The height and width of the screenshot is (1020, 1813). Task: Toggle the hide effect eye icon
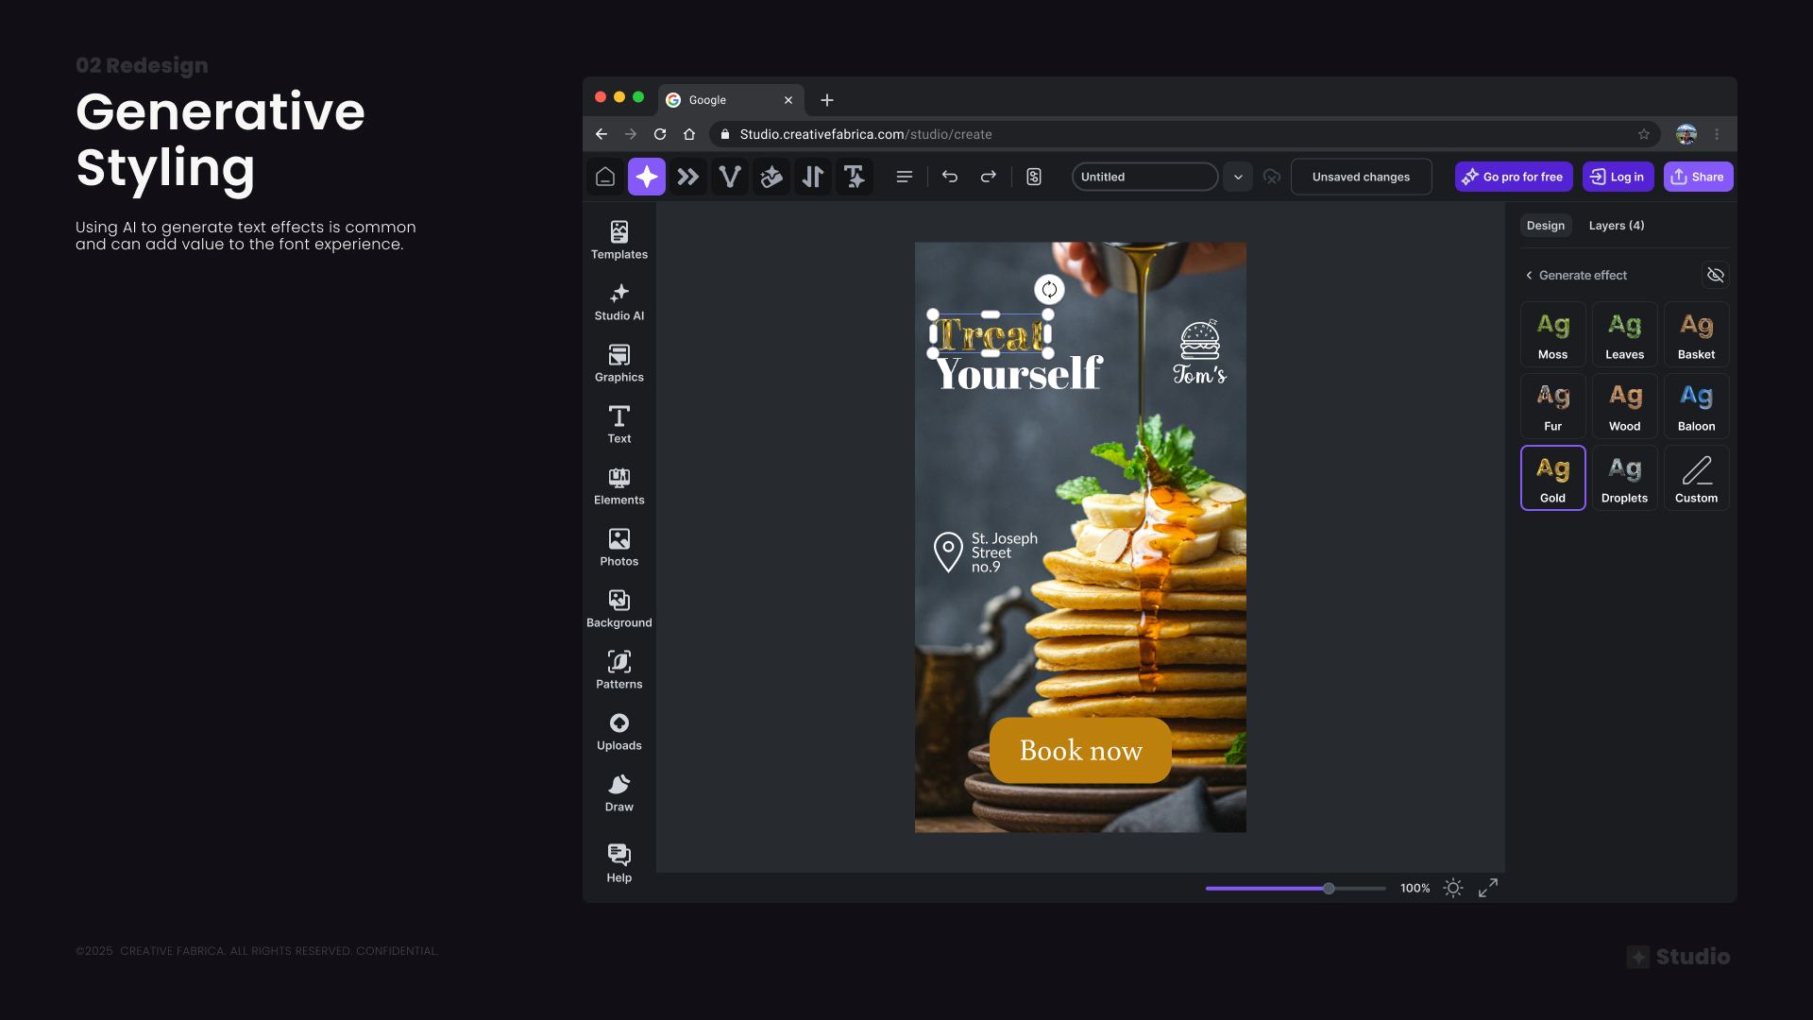tap(1715, 275)
